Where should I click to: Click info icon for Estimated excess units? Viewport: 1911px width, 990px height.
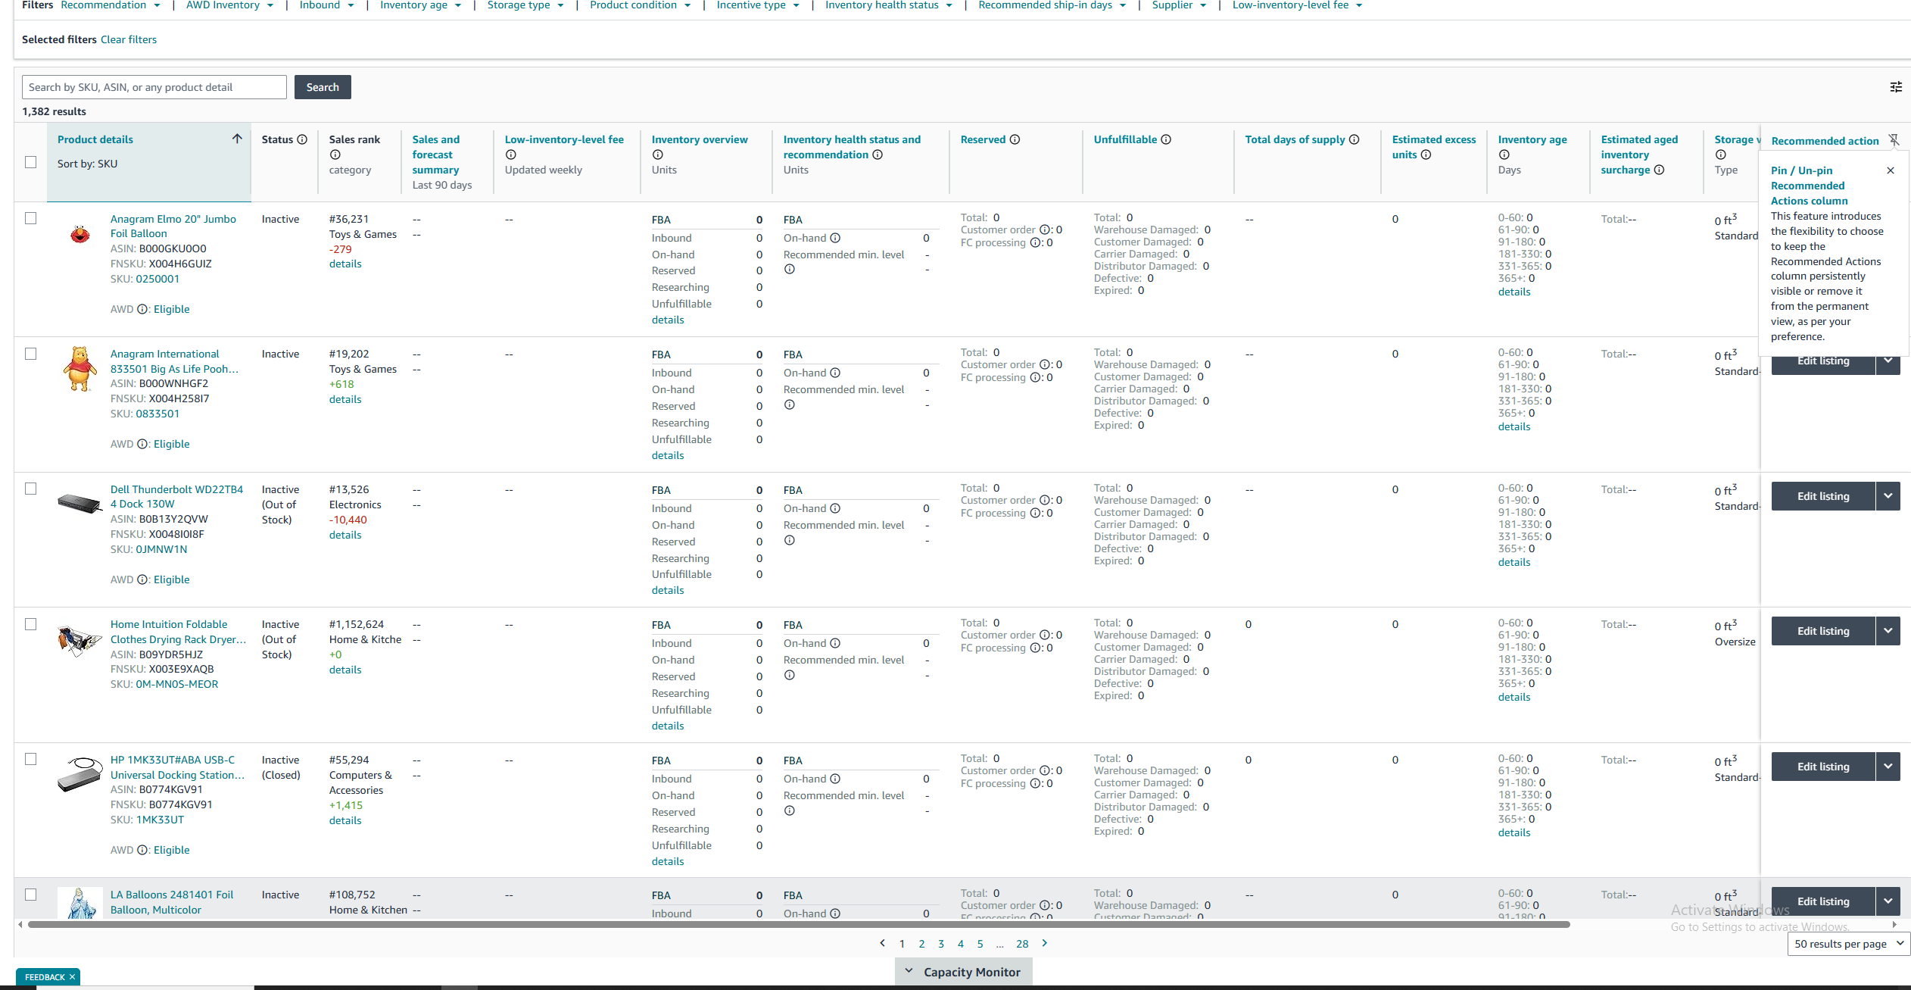[x=1426, y=155]
